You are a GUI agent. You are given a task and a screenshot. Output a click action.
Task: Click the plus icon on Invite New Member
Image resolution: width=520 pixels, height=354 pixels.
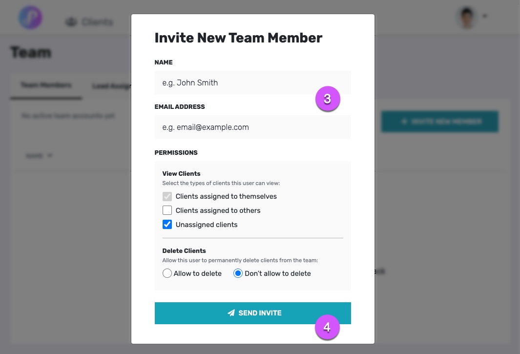point(405,122)
